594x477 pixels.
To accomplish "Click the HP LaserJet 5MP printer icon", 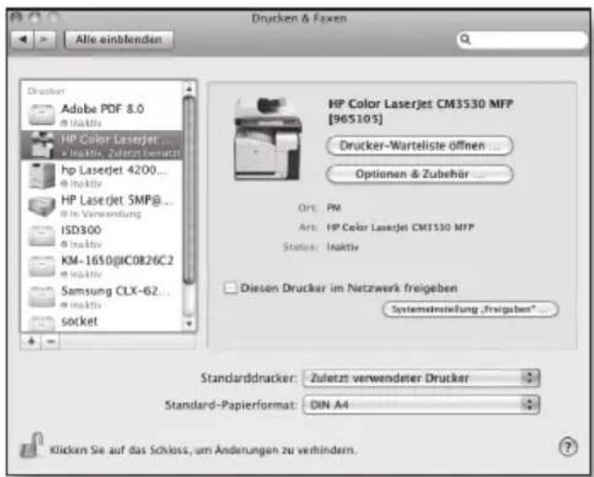I will pos(42,207).
